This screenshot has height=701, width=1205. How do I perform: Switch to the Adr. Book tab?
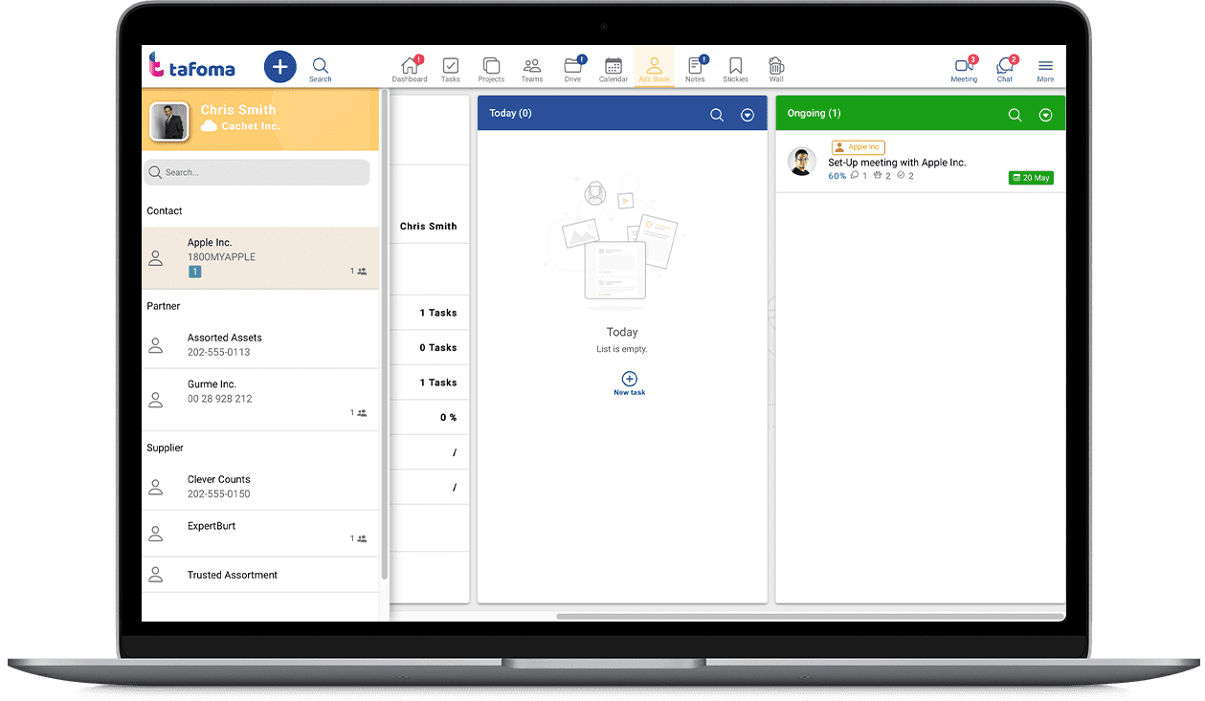(655, 67)
